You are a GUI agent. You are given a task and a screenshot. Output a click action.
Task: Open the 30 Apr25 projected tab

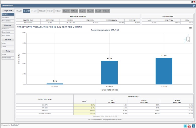tap(82, 11)
